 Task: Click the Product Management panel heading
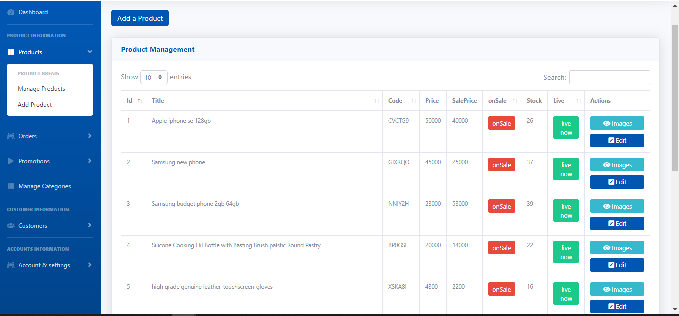158,50
